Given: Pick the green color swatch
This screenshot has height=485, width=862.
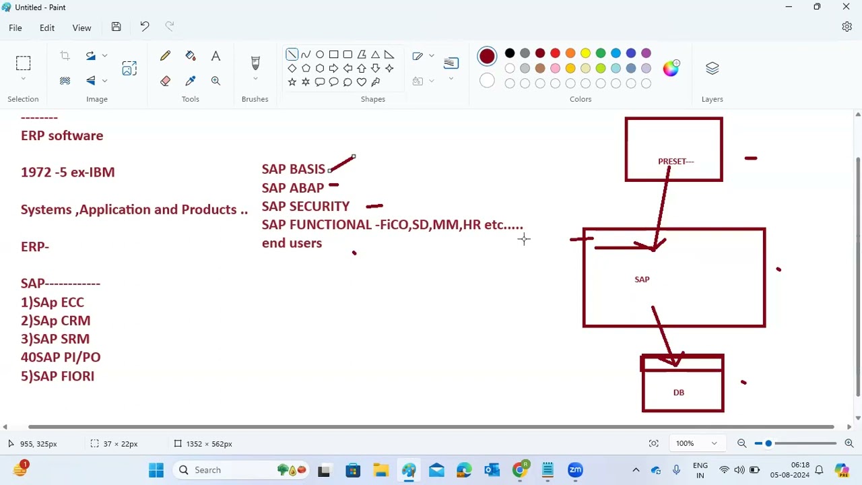Looking at the screenshot, I should pos(601,53).
